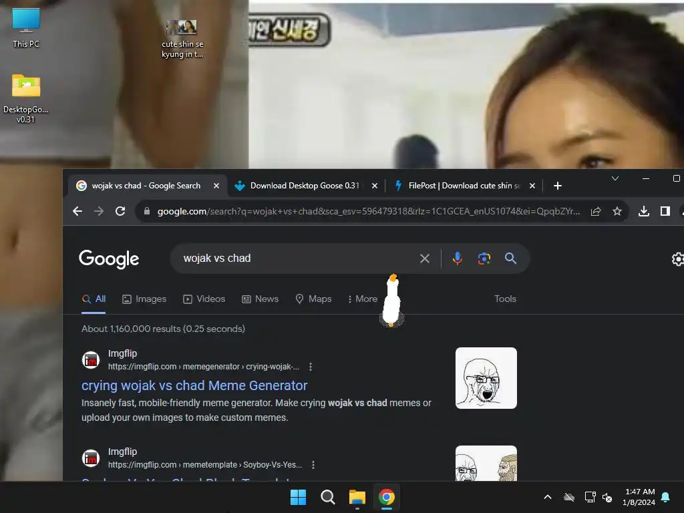Click the Chrome icon in the taskbar
684x513 pixels.
point(387,497)
